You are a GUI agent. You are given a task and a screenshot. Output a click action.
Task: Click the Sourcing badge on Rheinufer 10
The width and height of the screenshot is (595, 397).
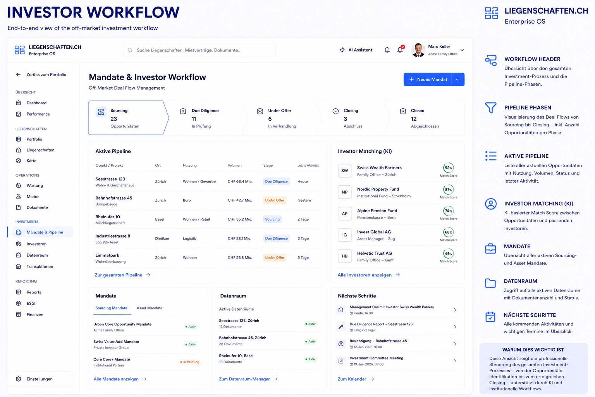point(272,219)
